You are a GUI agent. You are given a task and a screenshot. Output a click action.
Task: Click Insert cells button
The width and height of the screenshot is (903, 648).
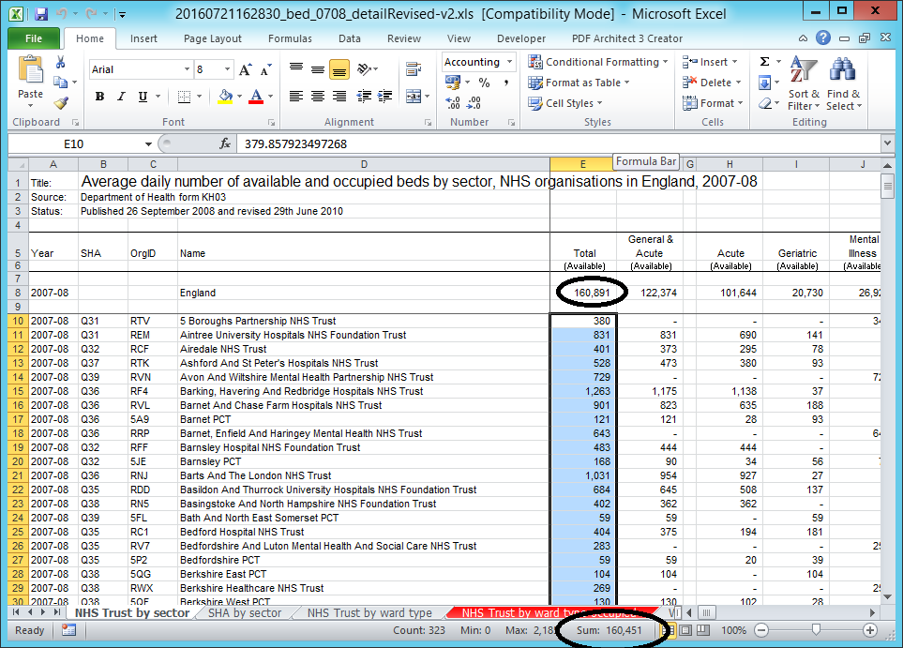click(x=710, y=62)
